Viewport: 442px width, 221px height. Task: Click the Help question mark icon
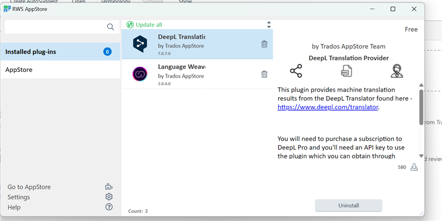pos(108,207)
